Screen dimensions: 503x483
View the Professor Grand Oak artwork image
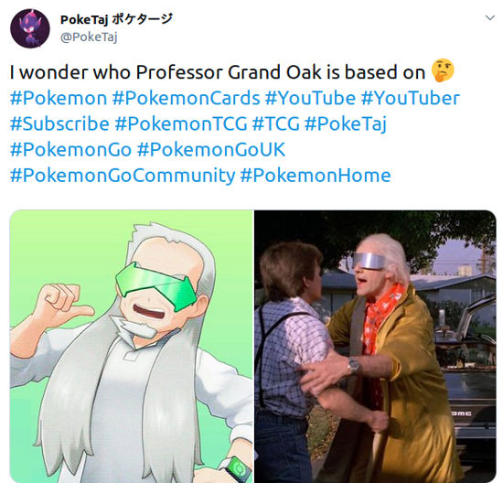(x=132, y=347)
